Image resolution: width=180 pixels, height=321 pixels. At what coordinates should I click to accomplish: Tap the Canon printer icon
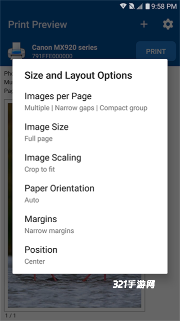(x=16, y=51)
